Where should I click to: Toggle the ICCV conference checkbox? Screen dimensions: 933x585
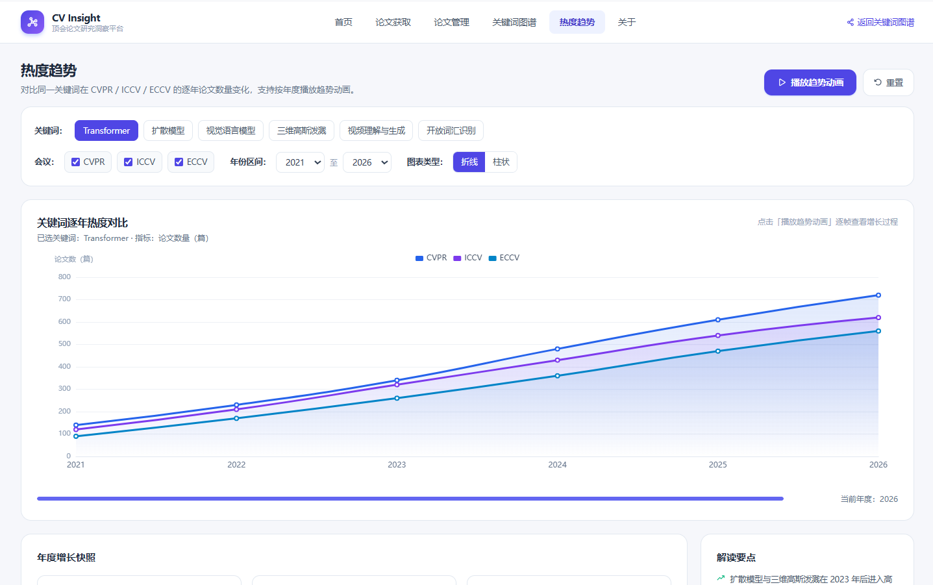pyautogui.click(x=129, y=162)
